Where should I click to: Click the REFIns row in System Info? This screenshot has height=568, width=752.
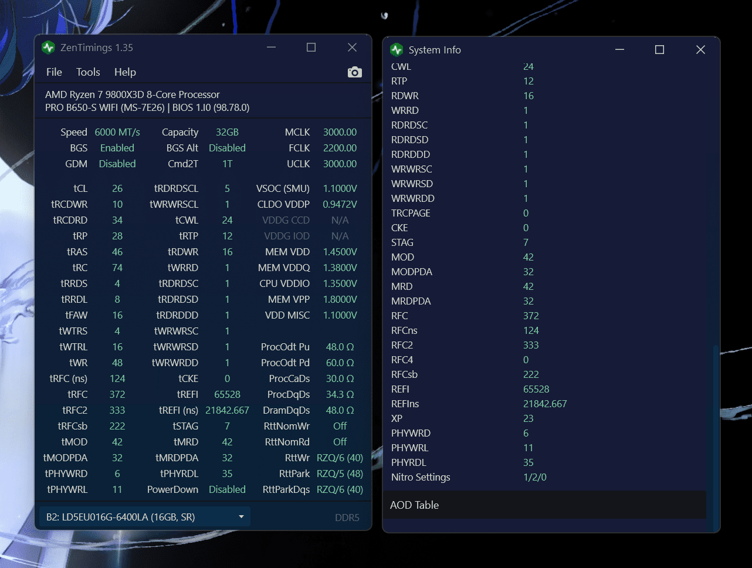coord(544,404)
